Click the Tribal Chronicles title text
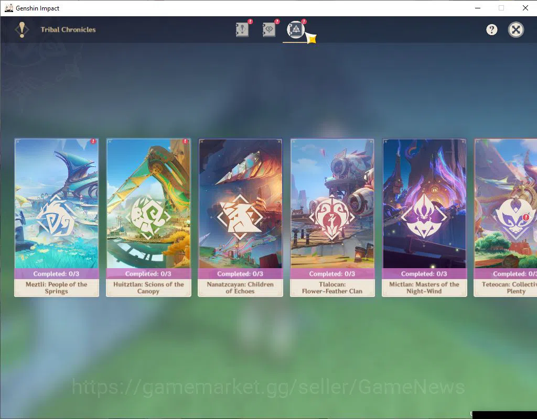The height and width of the screenshot is (419, 537). click(68, 30)
